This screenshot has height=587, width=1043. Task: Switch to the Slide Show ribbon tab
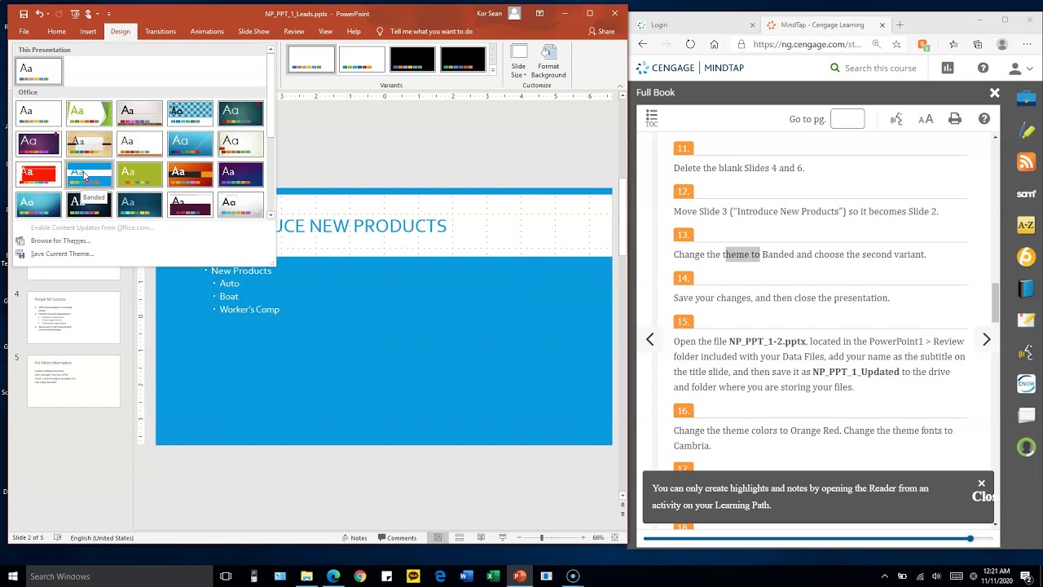(253, 31)
